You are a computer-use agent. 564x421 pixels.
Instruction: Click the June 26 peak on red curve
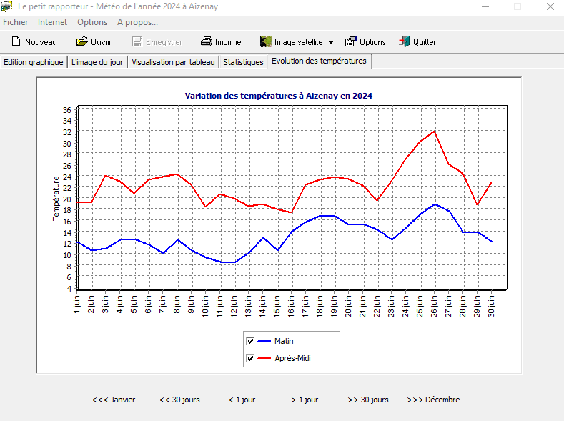434,131
